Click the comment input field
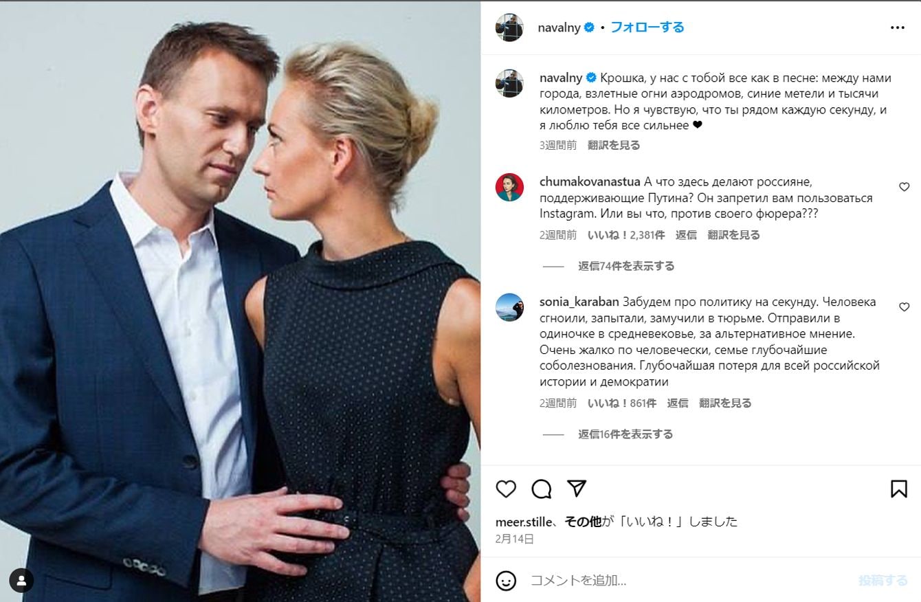921x602 pixels. click(687, 581)
